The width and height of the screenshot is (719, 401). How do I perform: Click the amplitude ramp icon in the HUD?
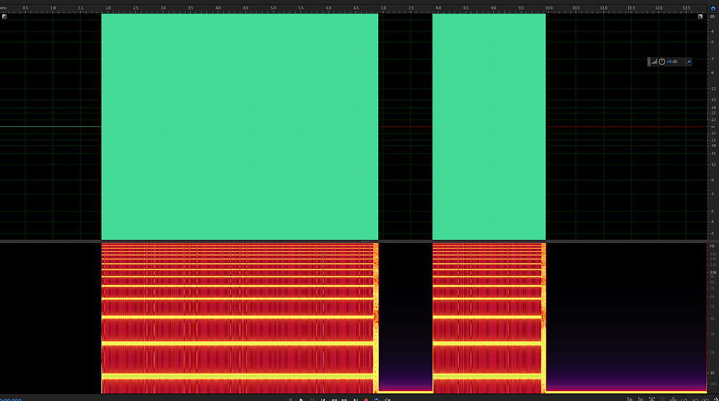[655, 62]
